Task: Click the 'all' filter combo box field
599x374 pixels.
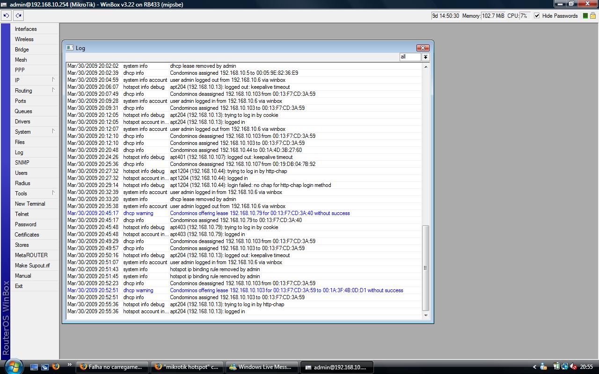Action: 410,57
